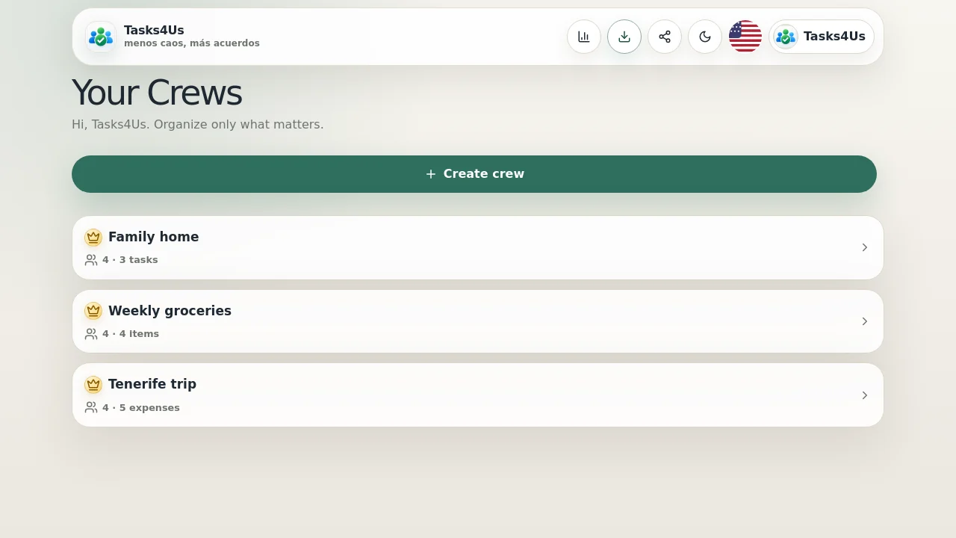Screen dimensions: 956x538
Task: Click the crown icon beside Family home
Action: tap(93, 238)
